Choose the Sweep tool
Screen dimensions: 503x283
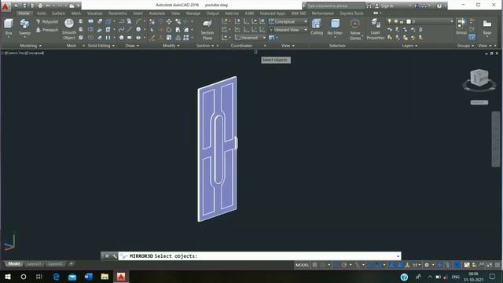[x=24, y=27]
